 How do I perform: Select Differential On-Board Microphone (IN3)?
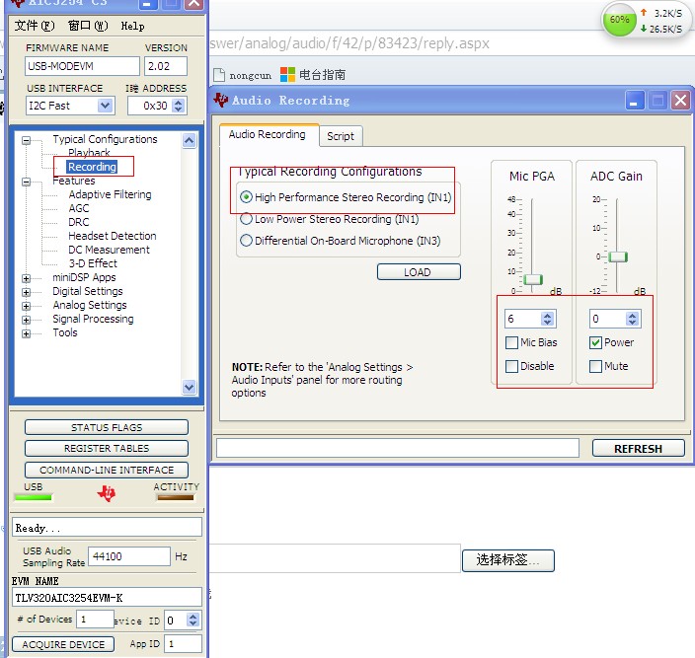pos(246,241)
